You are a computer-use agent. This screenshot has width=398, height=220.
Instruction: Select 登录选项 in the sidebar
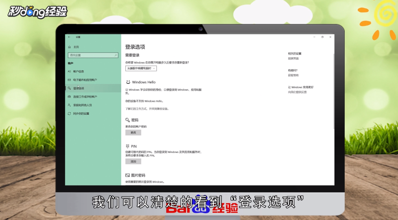tap(93, 88)
